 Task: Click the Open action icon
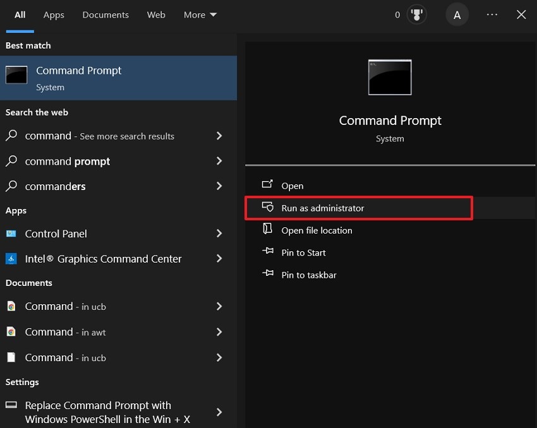[x=267, y=184]
